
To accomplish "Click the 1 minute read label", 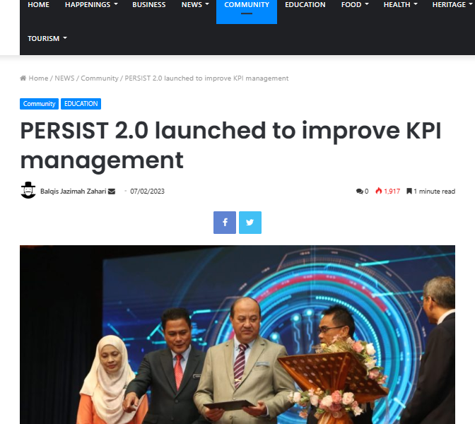I will pos(435,192).
